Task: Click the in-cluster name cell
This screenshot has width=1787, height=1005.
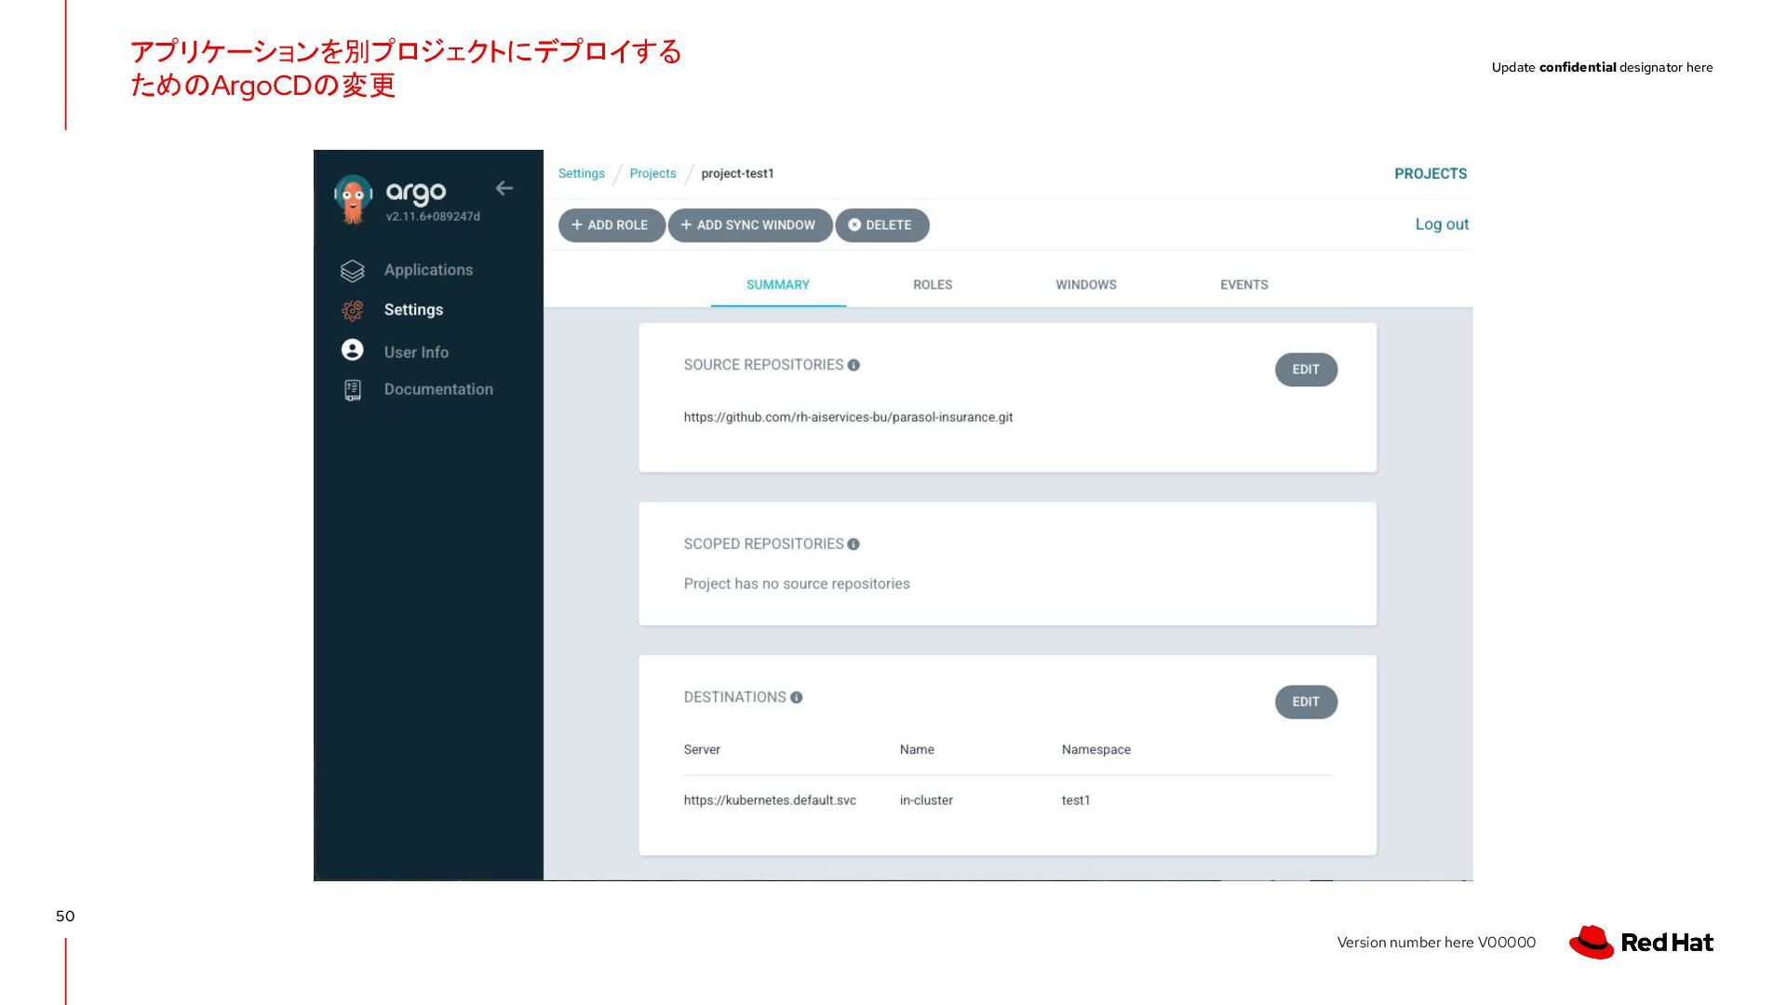Action: tap(926, 800)
